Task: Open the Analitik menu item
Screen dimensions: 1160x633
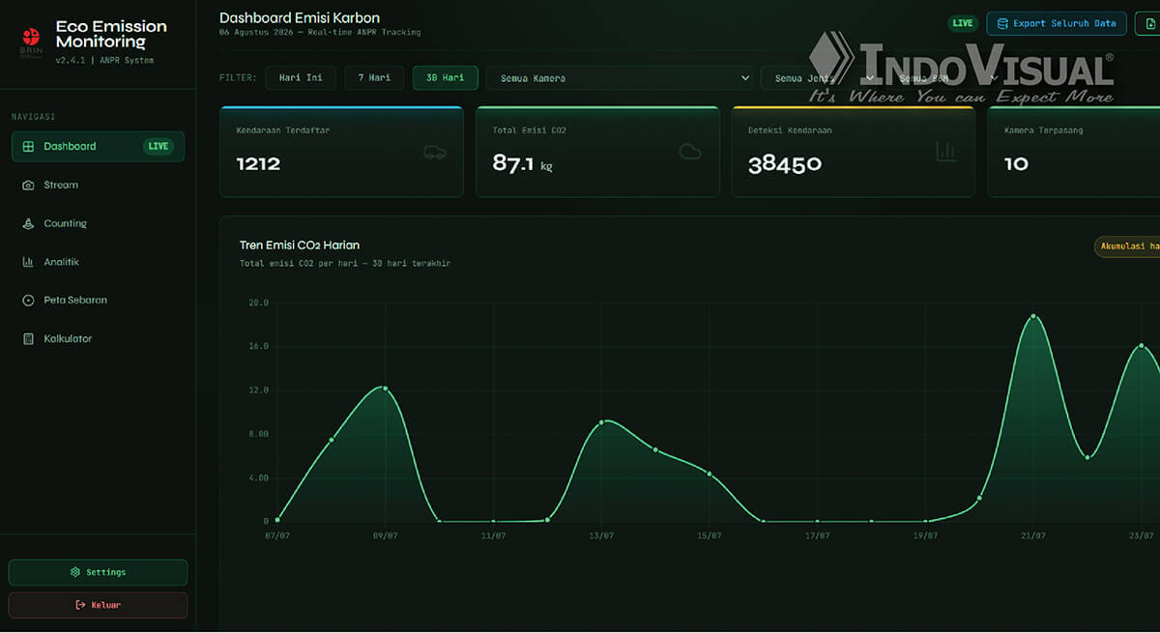Action: pyautogui.click(x=99, y=262)
